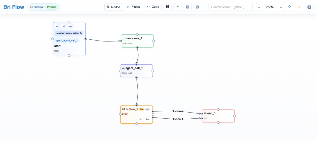Image resolution: width=317 pixels, height=141 pixels.
Task: Open the principal flow selector badge
Action: [x=44, y=7]
